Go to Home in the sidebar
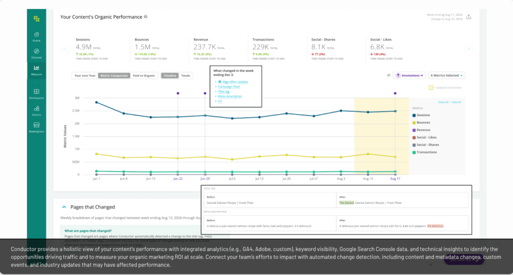The image size is (513, 275). [36, 37]
